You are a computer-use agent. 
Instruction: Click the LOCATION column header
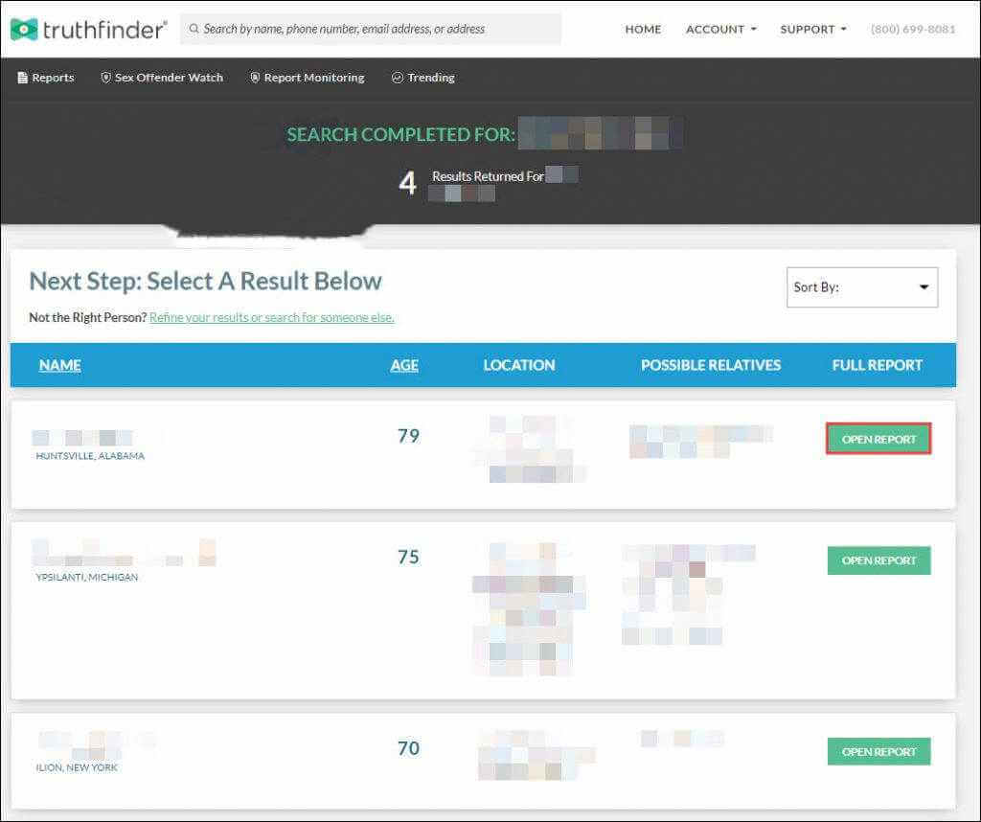pos(518,365)
